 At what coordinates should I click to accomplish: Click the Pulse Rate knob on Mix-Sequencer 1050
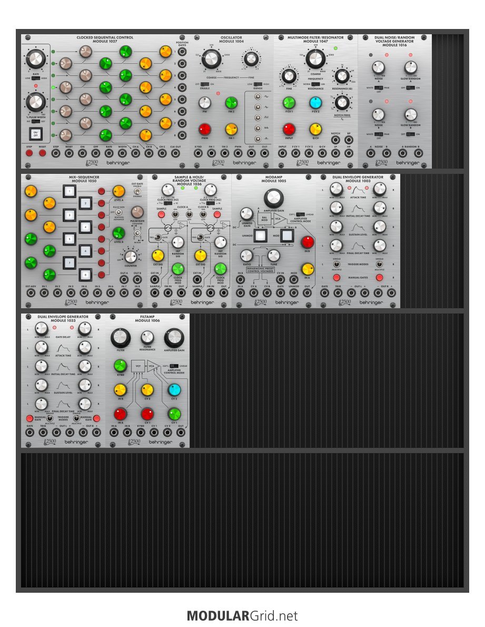tap(137, 212)
